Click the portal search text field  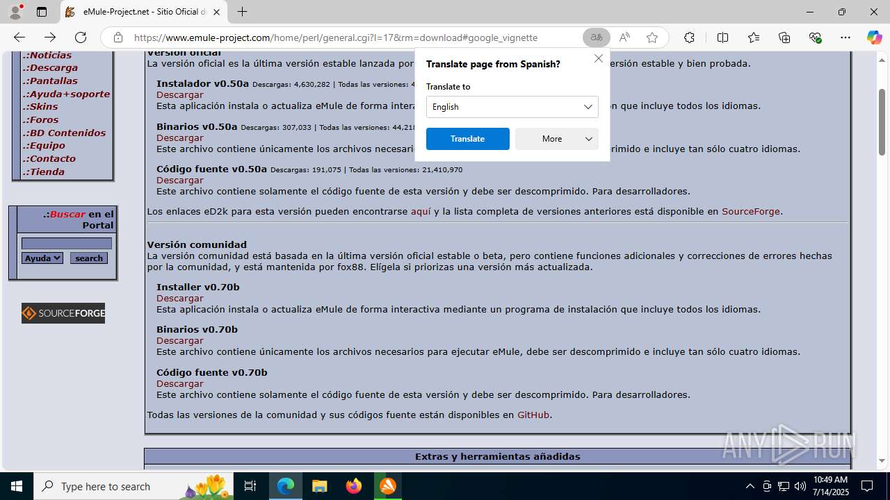click(x=67, y=244)
